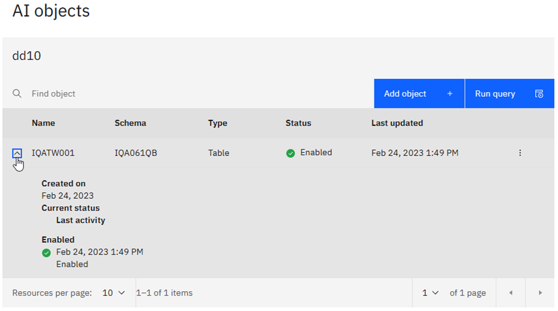
Task: Sort by the Name column header
Action: pos(43,123)
